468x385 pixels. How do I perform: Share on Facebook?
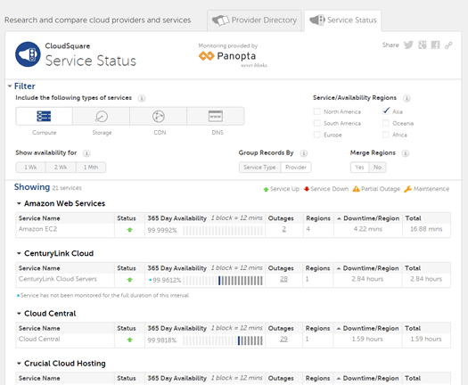pos(435,45)
